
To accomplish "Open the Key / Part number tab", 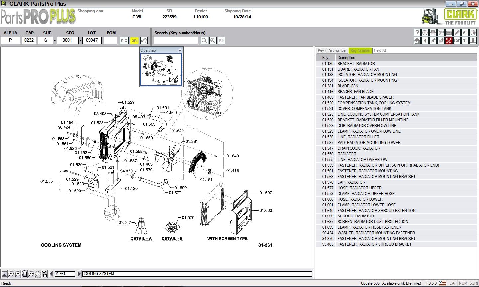I will click(x=332, y=50).
